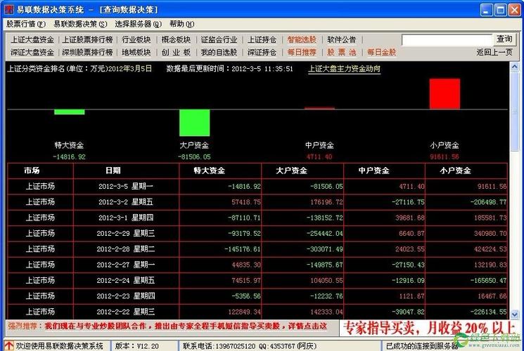Open 上证大盘主力资金动向 link

pos(344,69)
